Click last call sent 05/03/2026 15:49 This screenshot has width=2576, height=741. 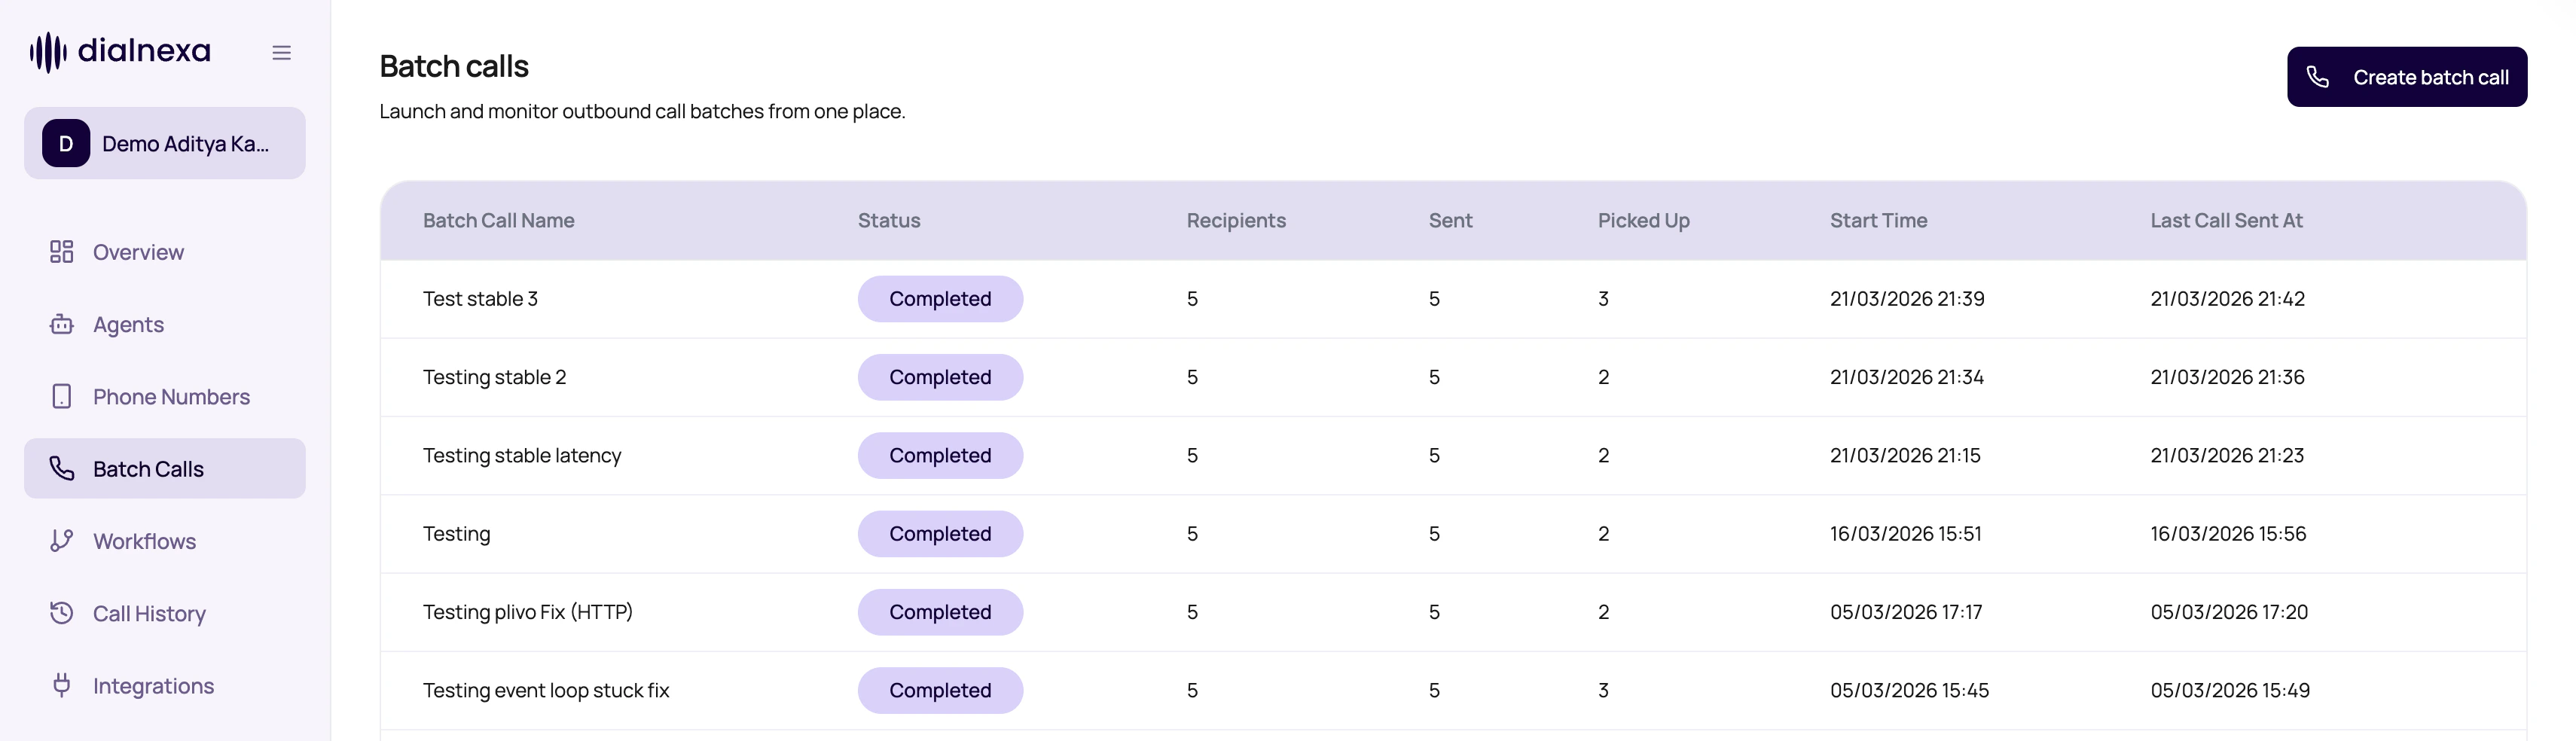[2231, 690]
